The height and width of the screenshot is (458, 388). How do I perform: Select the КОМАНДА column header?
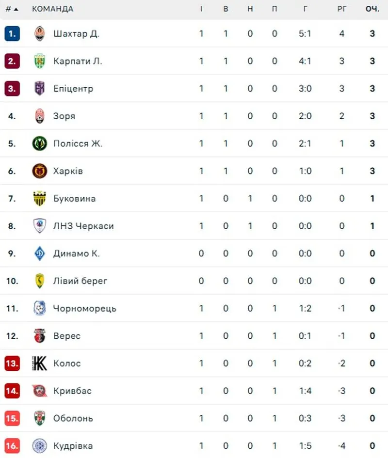tap(53, 9)
